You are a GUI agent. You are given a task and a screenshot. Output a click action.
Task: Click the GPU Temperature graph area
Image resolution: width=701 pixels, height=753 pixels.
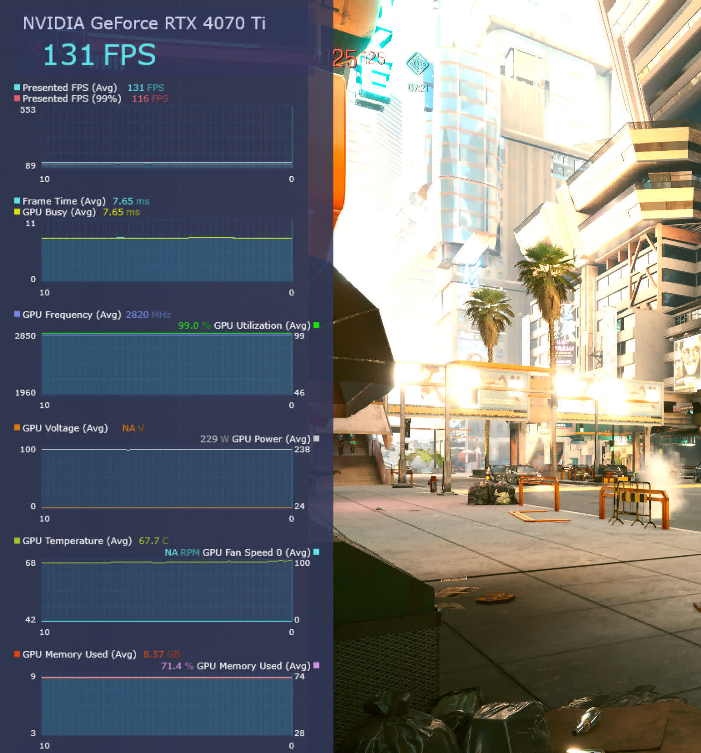click(167, 591)
